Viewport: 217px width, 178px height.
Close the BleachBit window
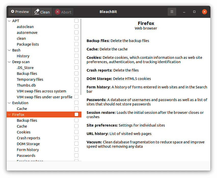[205, 12]
